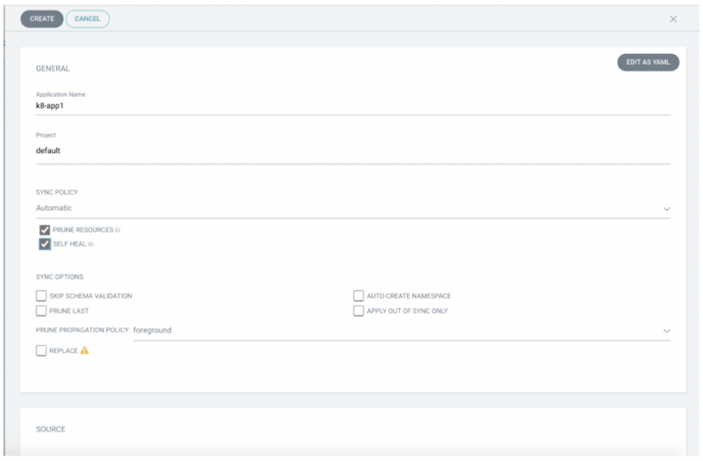Click the Project field showing default
Viewport: 703px width, 461px height.
pyautogui.click(x=353, y=151)
